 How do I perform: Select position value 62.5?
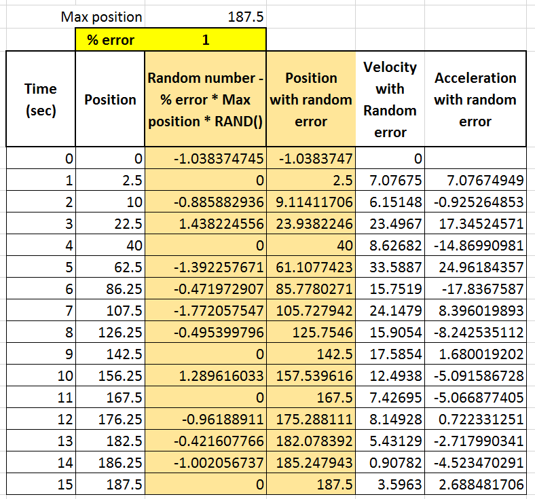[110, 267]
